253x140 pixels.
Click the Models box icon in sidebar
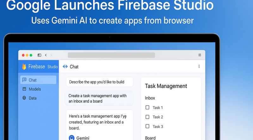(x=24, y=89)
